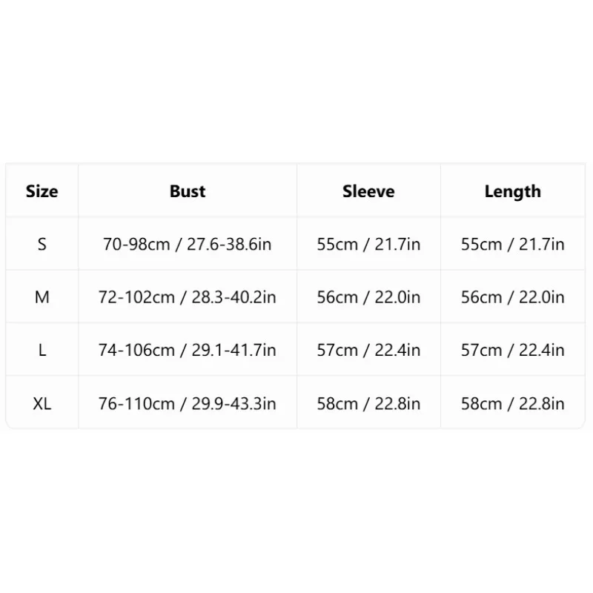Click the Length column header

tap(513, 192)
